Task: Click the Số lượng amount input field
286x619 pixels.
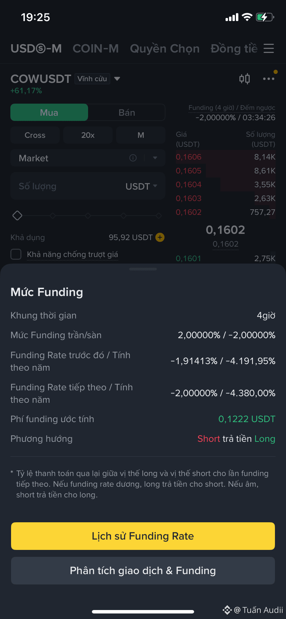Action: (x=88, y=186)
